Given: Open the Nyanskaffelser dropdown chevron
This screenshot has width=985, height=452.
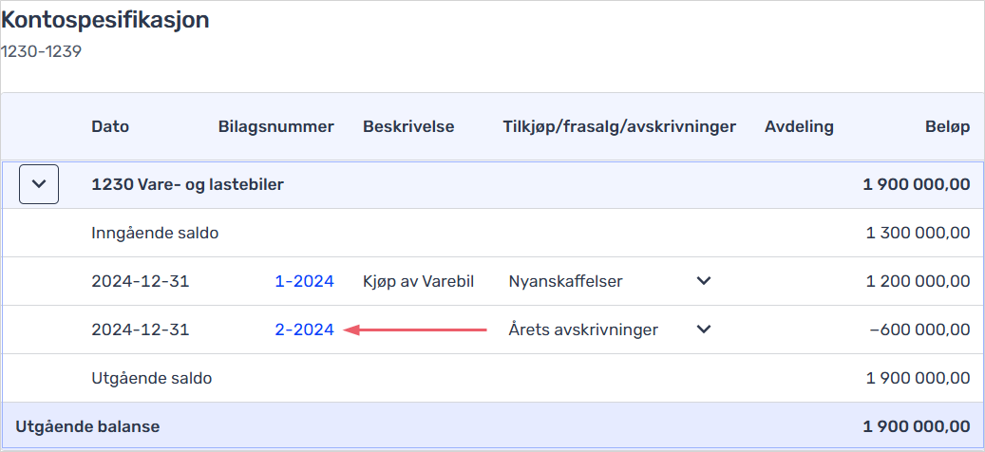Looking at the screenshot, I should (x=704, y=281).
